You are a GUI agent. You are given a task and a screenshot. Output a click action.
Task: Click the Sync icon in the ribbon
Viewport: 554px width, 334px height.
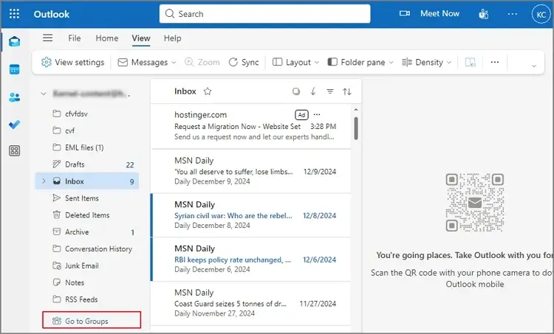point(243,63)
